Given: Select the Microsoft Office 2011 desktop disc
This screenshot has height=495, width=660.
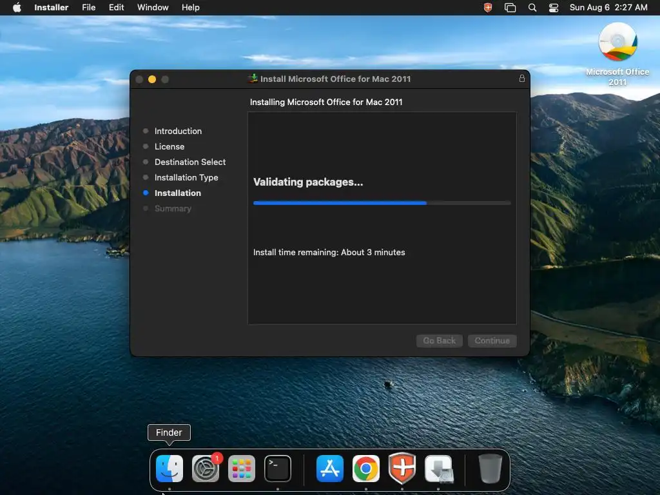Looking at the screenshot, I should click(x=617, y=55).
